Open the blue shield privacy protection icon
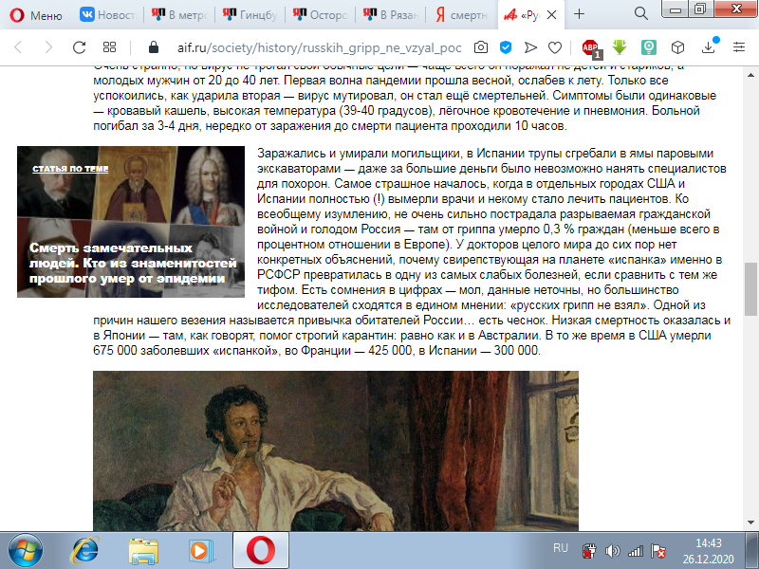Image resolution: width=759 pixels, height=569 pixels. click(506, 46)
